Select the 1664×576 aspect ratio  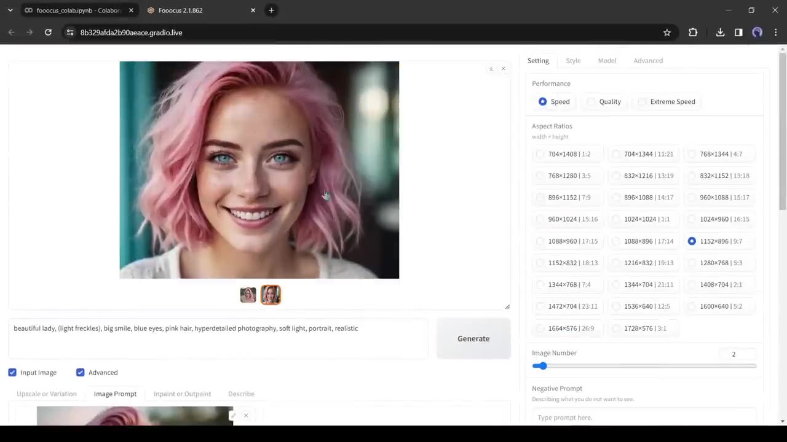pos(568,328)
